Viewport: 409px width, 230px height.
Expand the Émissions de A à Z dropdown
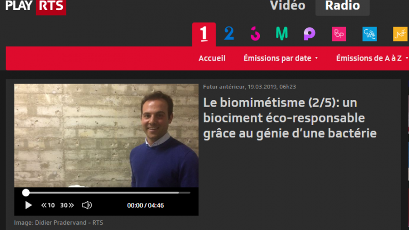(372, 58)
